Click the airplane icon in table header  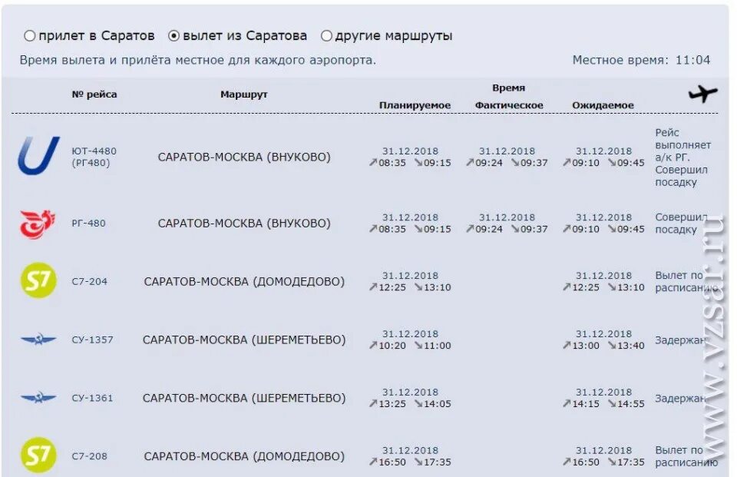click(702, 94)
